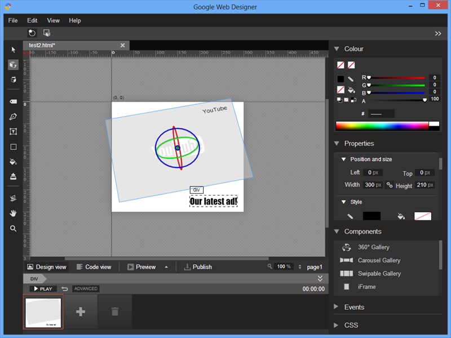Click the stroke pencil icon in Colour panel
451x338 pixels.
pos(351,79)
